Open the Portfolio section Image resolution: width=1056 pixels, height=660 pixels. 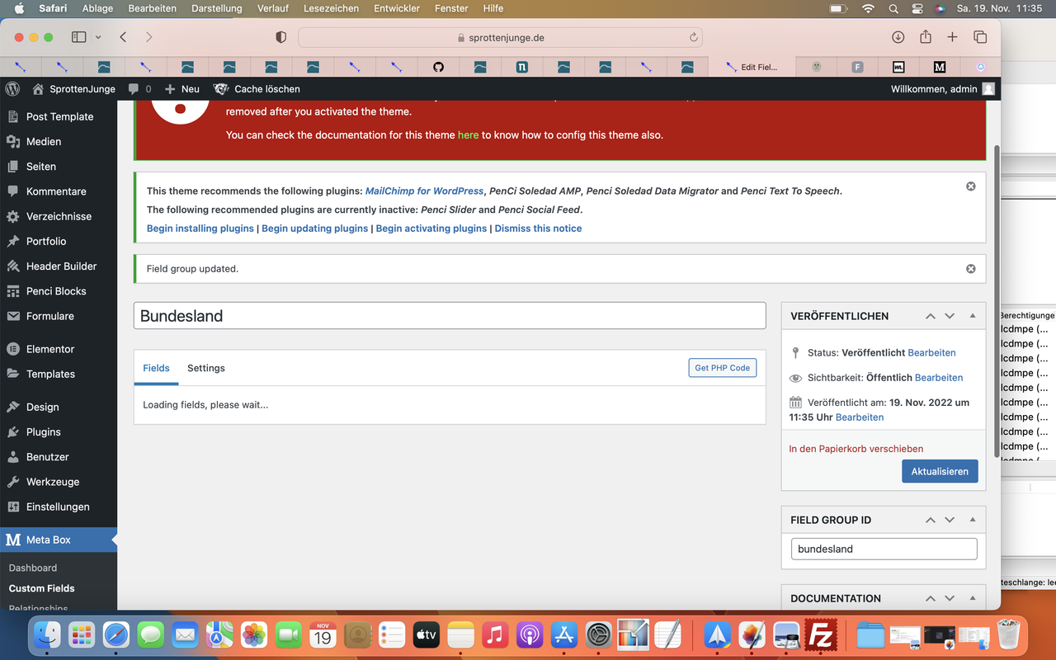click(x=46, y=241)
